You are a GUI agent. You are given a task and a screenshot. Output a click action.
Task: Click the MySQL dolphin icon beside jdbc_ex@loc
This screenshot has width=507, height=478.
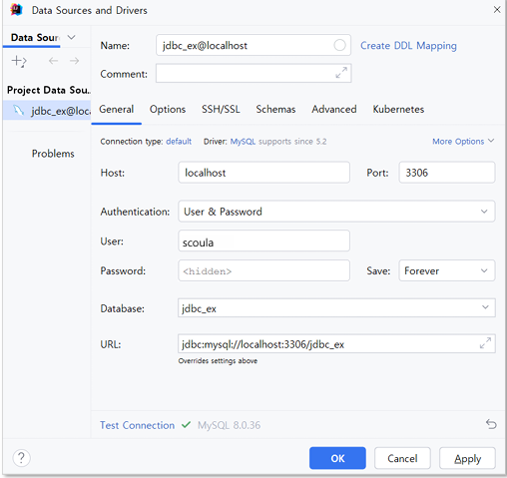tap(19, 110)
